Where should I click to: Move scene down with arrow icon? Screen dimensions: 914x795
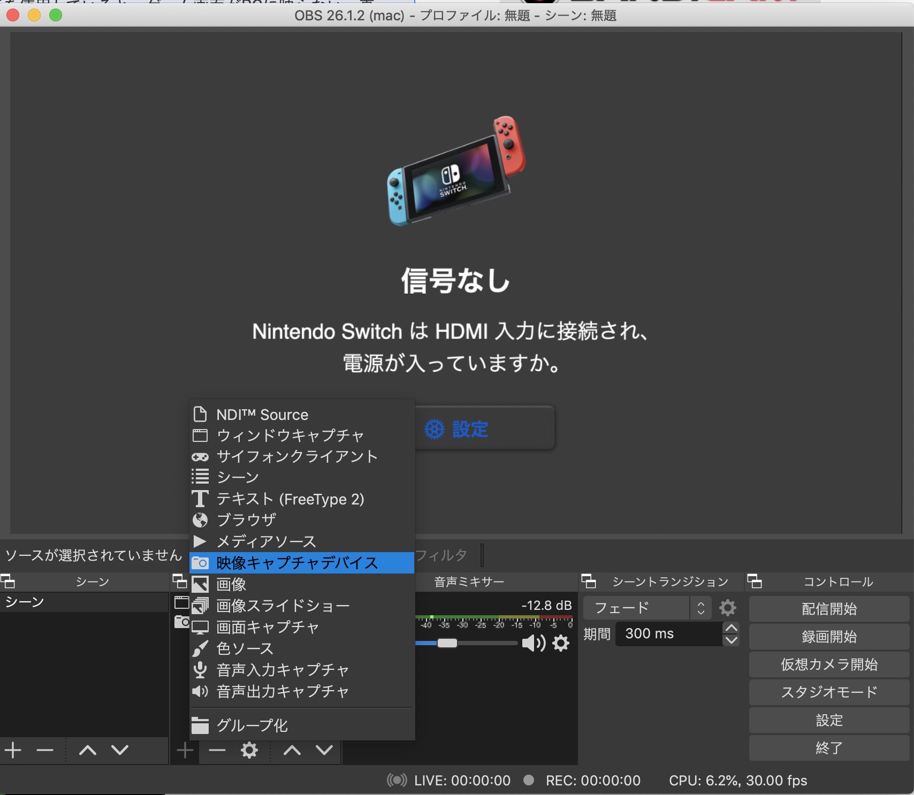[x=120, y=751]
